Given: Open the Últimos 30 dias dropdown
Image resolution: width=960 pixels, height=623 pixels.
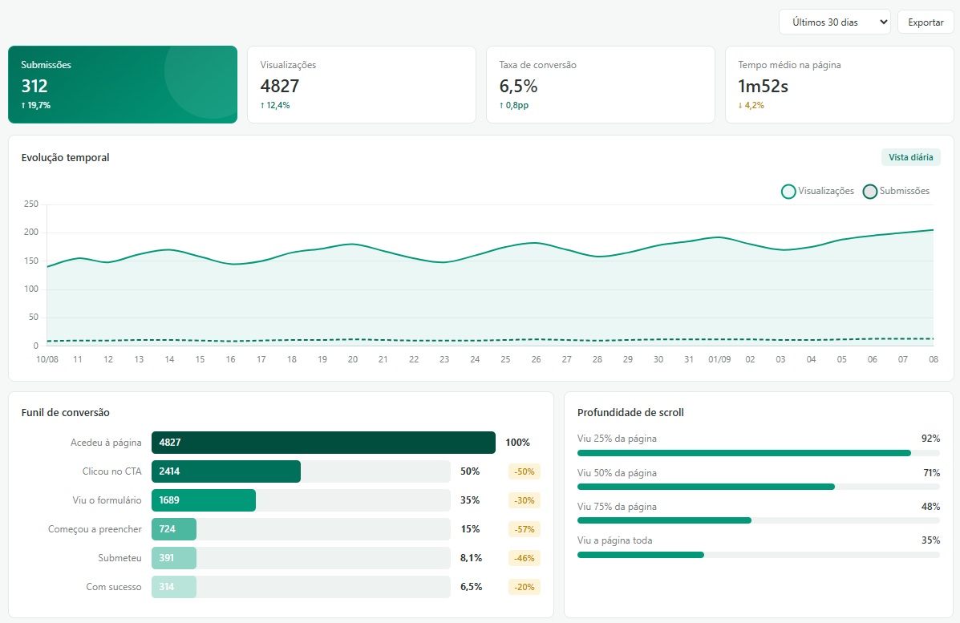Looking at the screenshot, I should pyautogui.click(x=835, y=22).
